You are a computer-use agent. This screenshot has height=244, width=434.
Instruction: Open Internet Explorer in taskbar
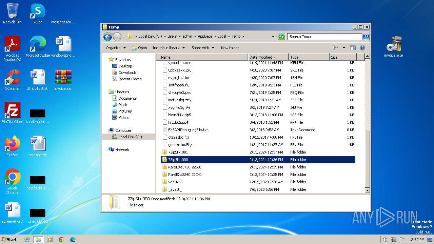27,240
